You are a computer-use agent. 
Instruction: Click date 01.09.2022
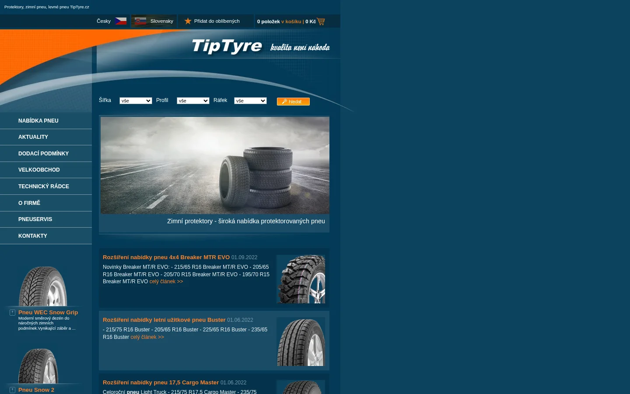coord(245,257)
